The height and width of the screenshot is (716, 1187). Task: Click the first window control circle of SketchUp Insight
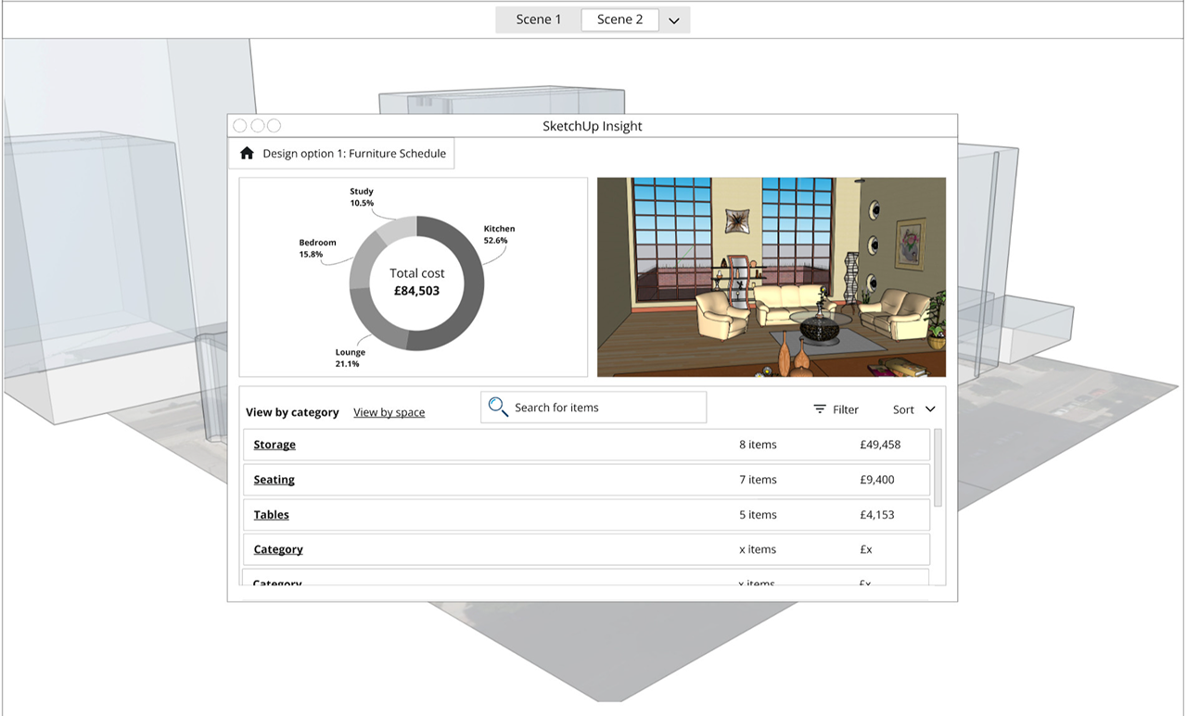point(240,126)
